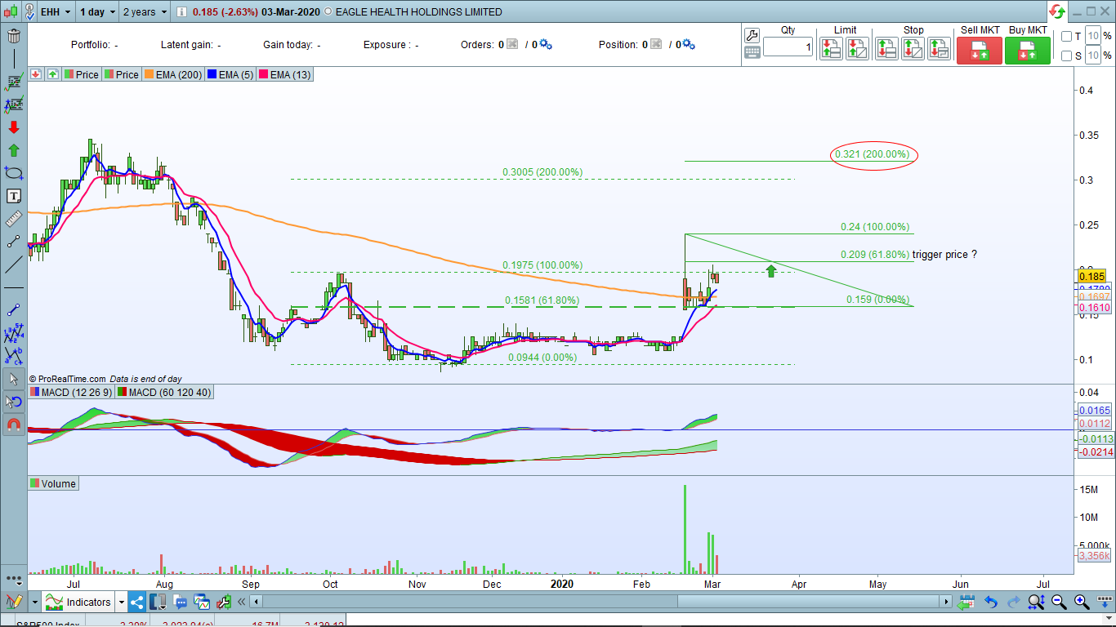Viewport: 1116px width, 627px height.
Task: Enable the T percentage checkbox
Action: pos(1067,37)
